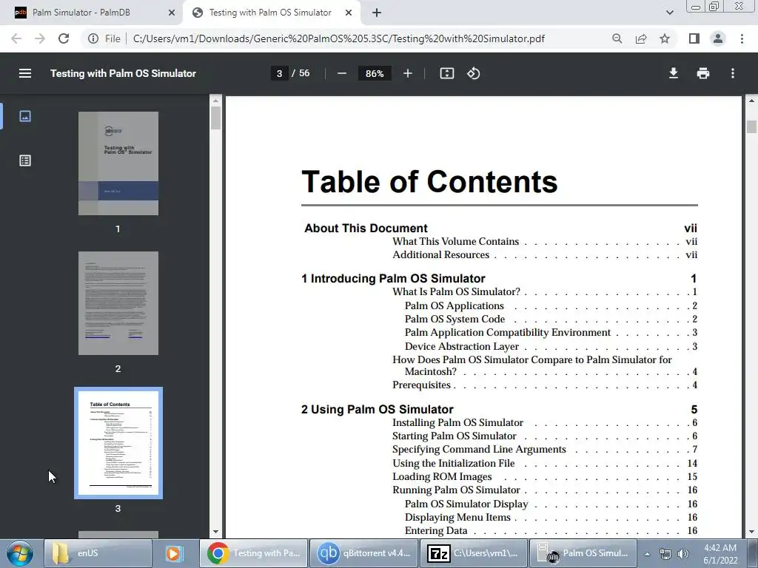This screenshot has width=758, height=568.
Task: Zoom out the PDF with minus button
Action: pos(342,73)
